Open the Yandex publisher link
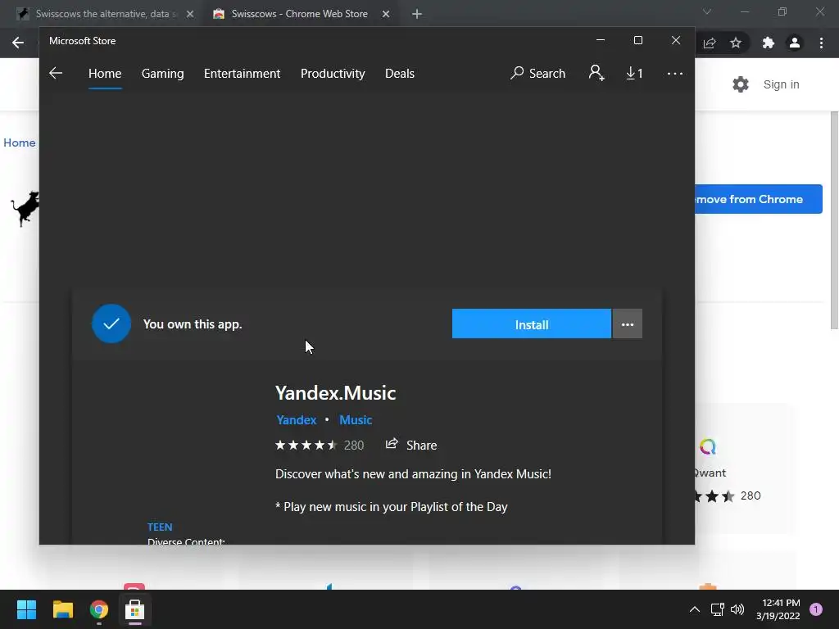 (x=297, y=420)
